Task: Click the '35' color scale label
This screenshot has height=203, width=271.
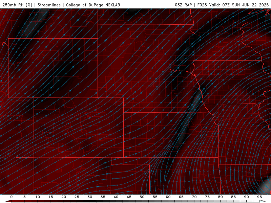Action: [x=103, y=197]
